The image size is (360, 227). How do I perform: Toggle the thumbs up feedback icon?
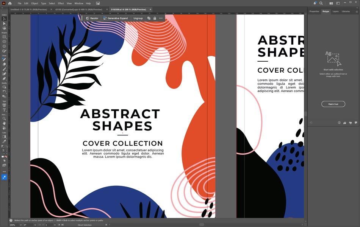(x=344, y=123)
